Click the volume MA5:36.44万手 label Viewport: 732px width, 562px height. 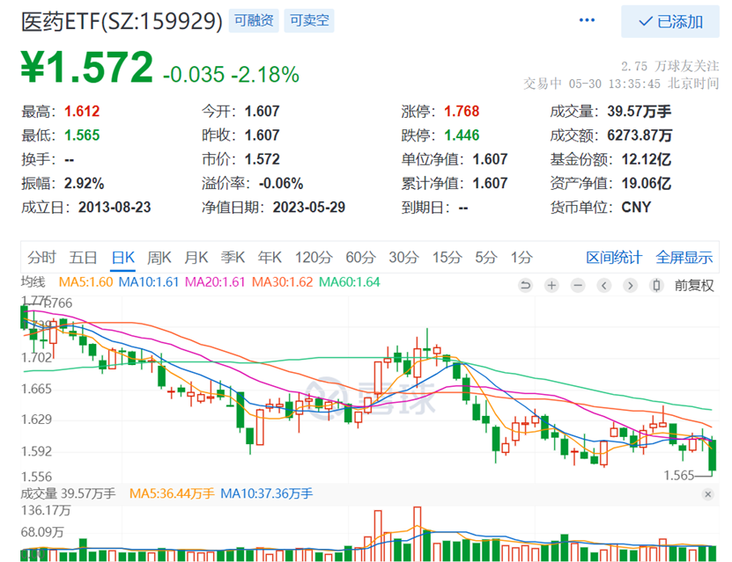[172, 493]
